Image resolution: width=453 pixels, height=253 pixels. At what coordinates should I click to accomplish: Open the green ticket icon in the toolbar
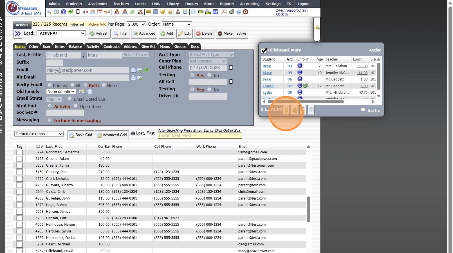coord(132,12)
